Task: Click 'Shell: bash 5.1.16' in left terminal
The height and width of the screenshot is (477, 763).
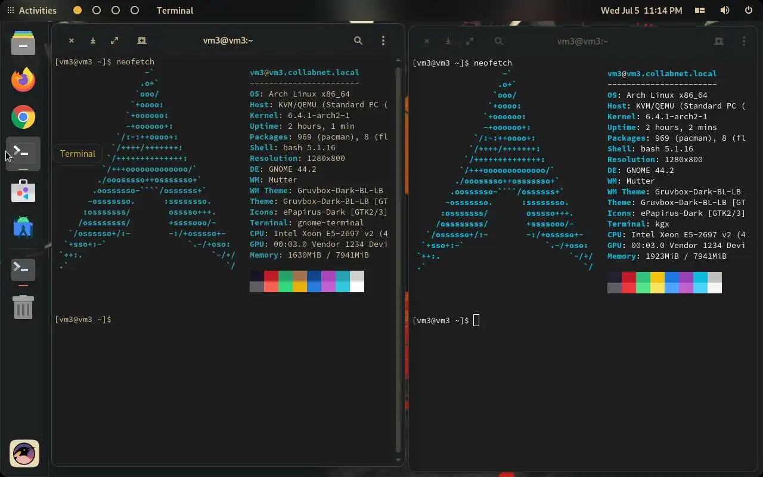Action: pos(293,147)
